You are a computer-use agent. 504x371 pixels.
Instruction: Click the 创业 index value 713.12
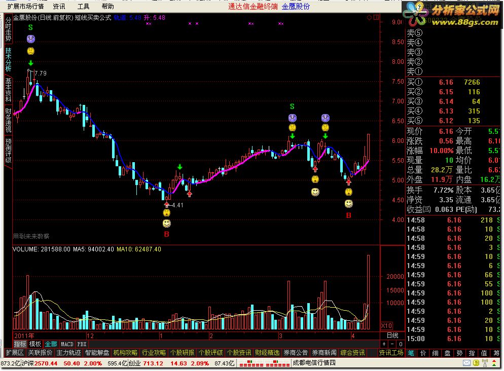tap(153, 363)
